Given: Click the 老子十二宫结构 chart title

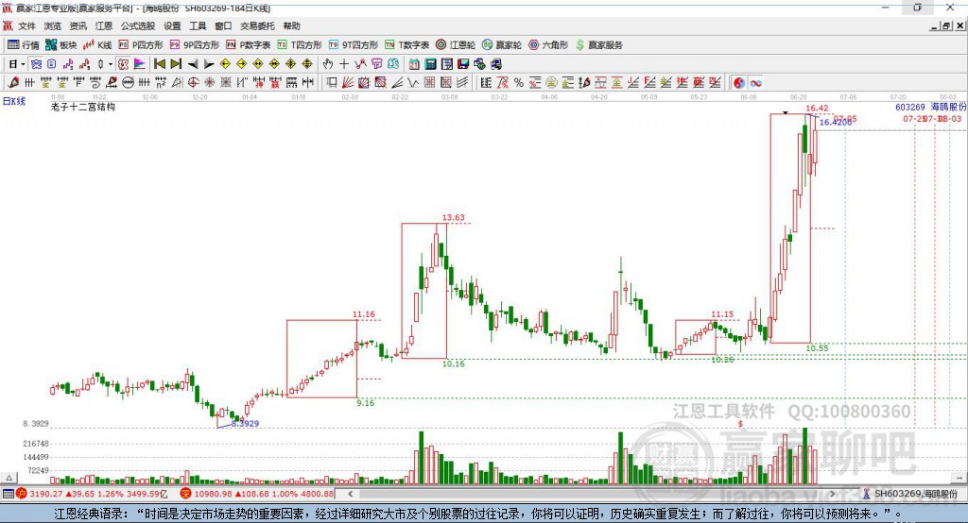Looking at the screenshot, I should (x=83, y=107).
